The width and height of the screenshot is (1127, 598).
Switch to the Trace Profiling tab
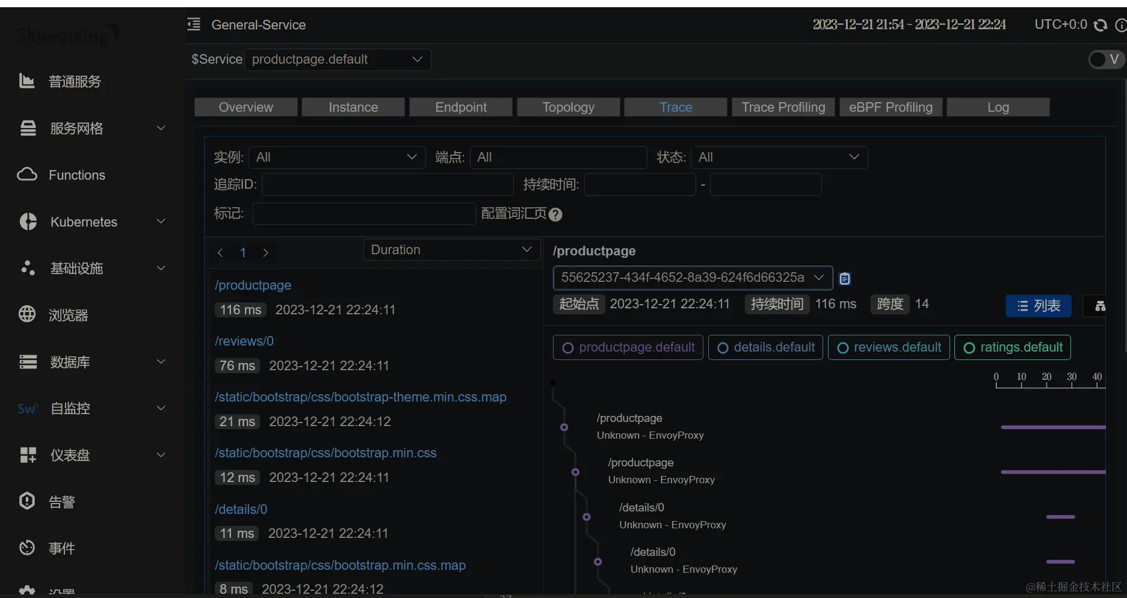pos(783,107)
